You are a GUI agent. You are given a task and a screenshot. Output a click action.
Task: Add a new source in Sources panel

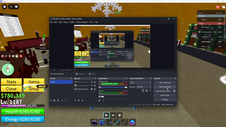[x=75, y=100]
